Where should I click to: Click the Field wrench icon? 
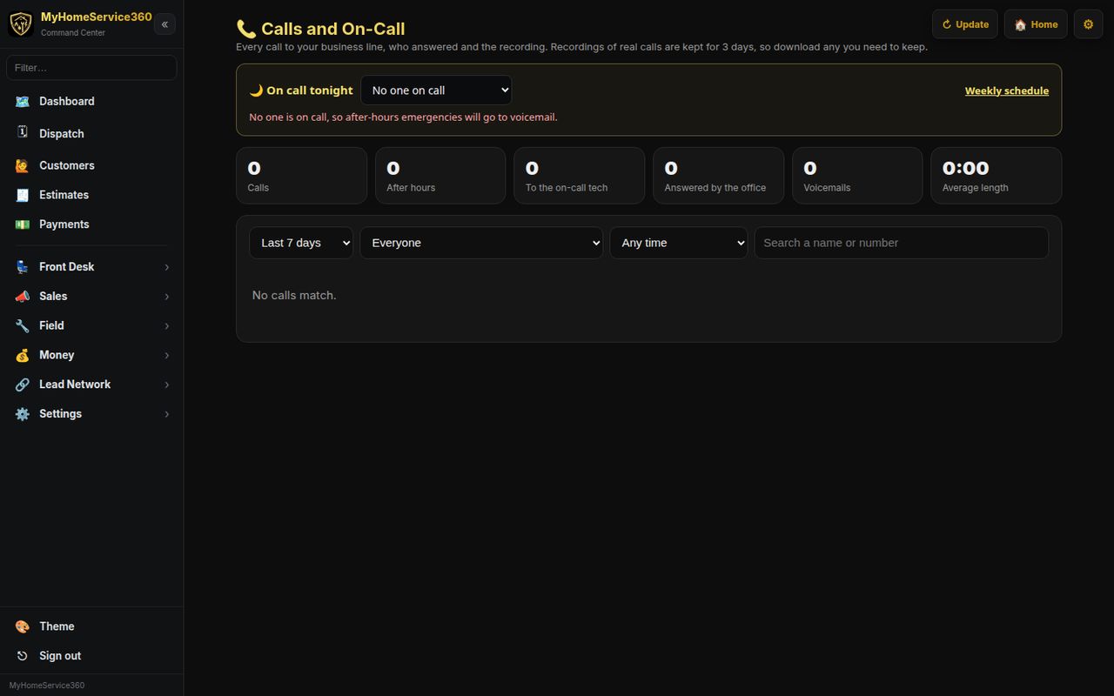click(23, 326)
